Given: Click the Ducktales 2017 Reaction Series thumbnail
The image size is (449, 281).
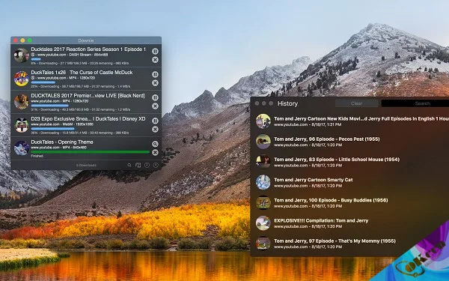Looking at the screenshot, I should tap(22, 55).
